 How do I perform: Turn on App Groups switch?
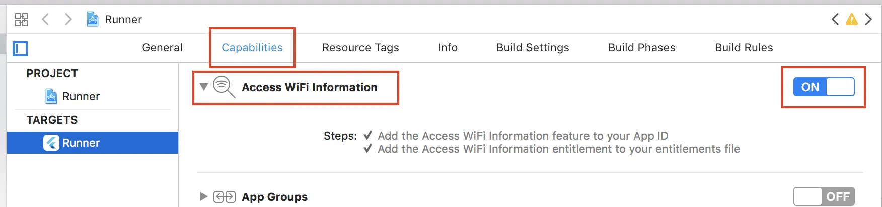824,197
